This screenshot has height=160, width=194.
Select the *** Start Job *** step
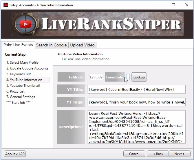pos(18,102)
